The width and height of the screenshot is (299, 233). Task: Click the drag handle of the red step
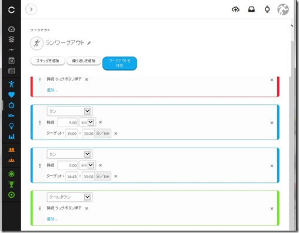[x=40, y=79]
